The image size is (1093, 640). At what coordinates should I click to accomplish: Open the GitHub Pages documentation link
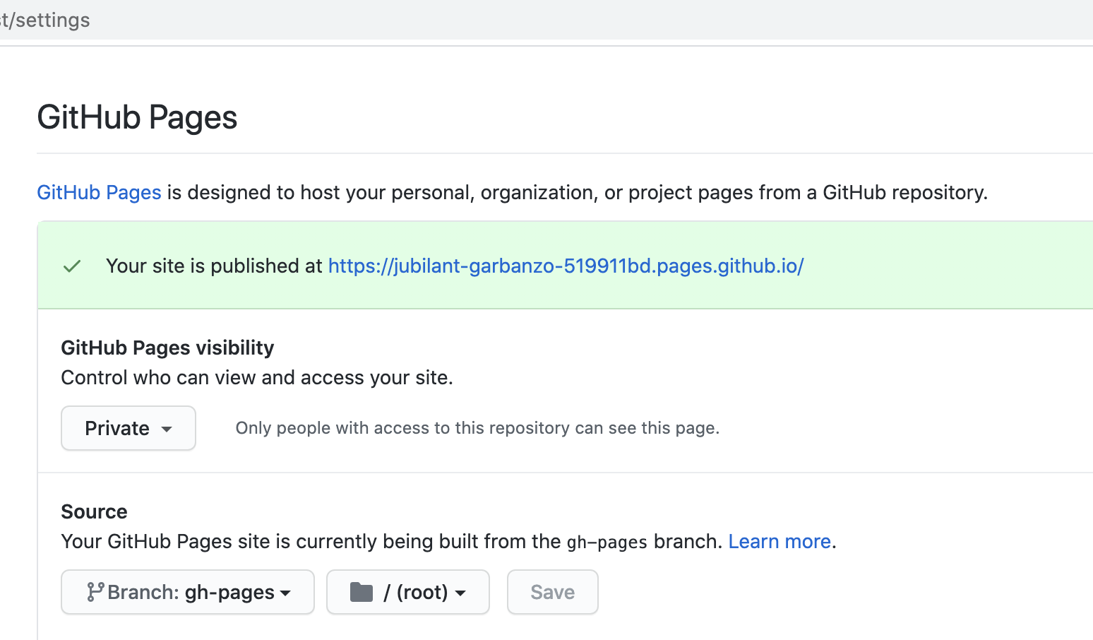click(99, 192)
